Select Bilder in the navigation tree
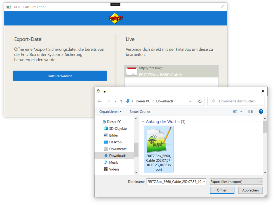This screenshot has height=207, width=278. [x=113, y=135]
